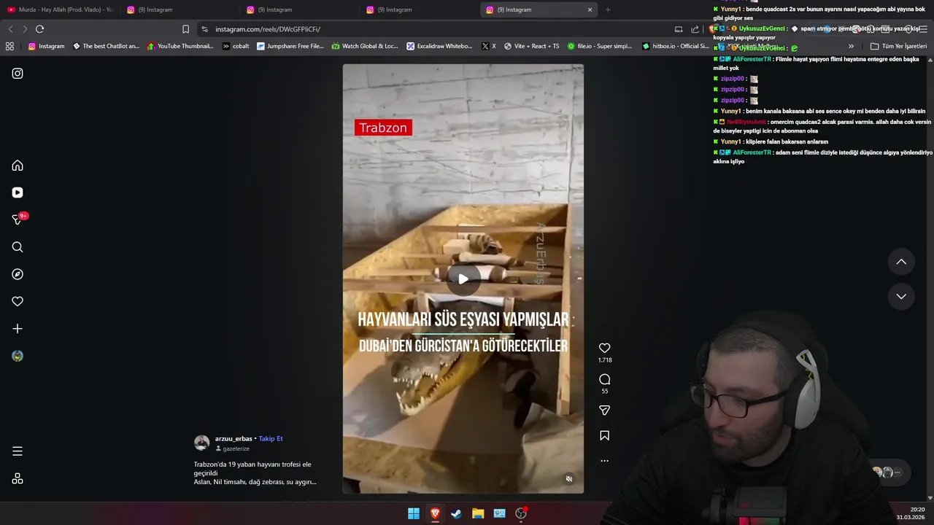Open Steam in the taskbar
Viewport: 934px width, 525px height.
(456, 513)
